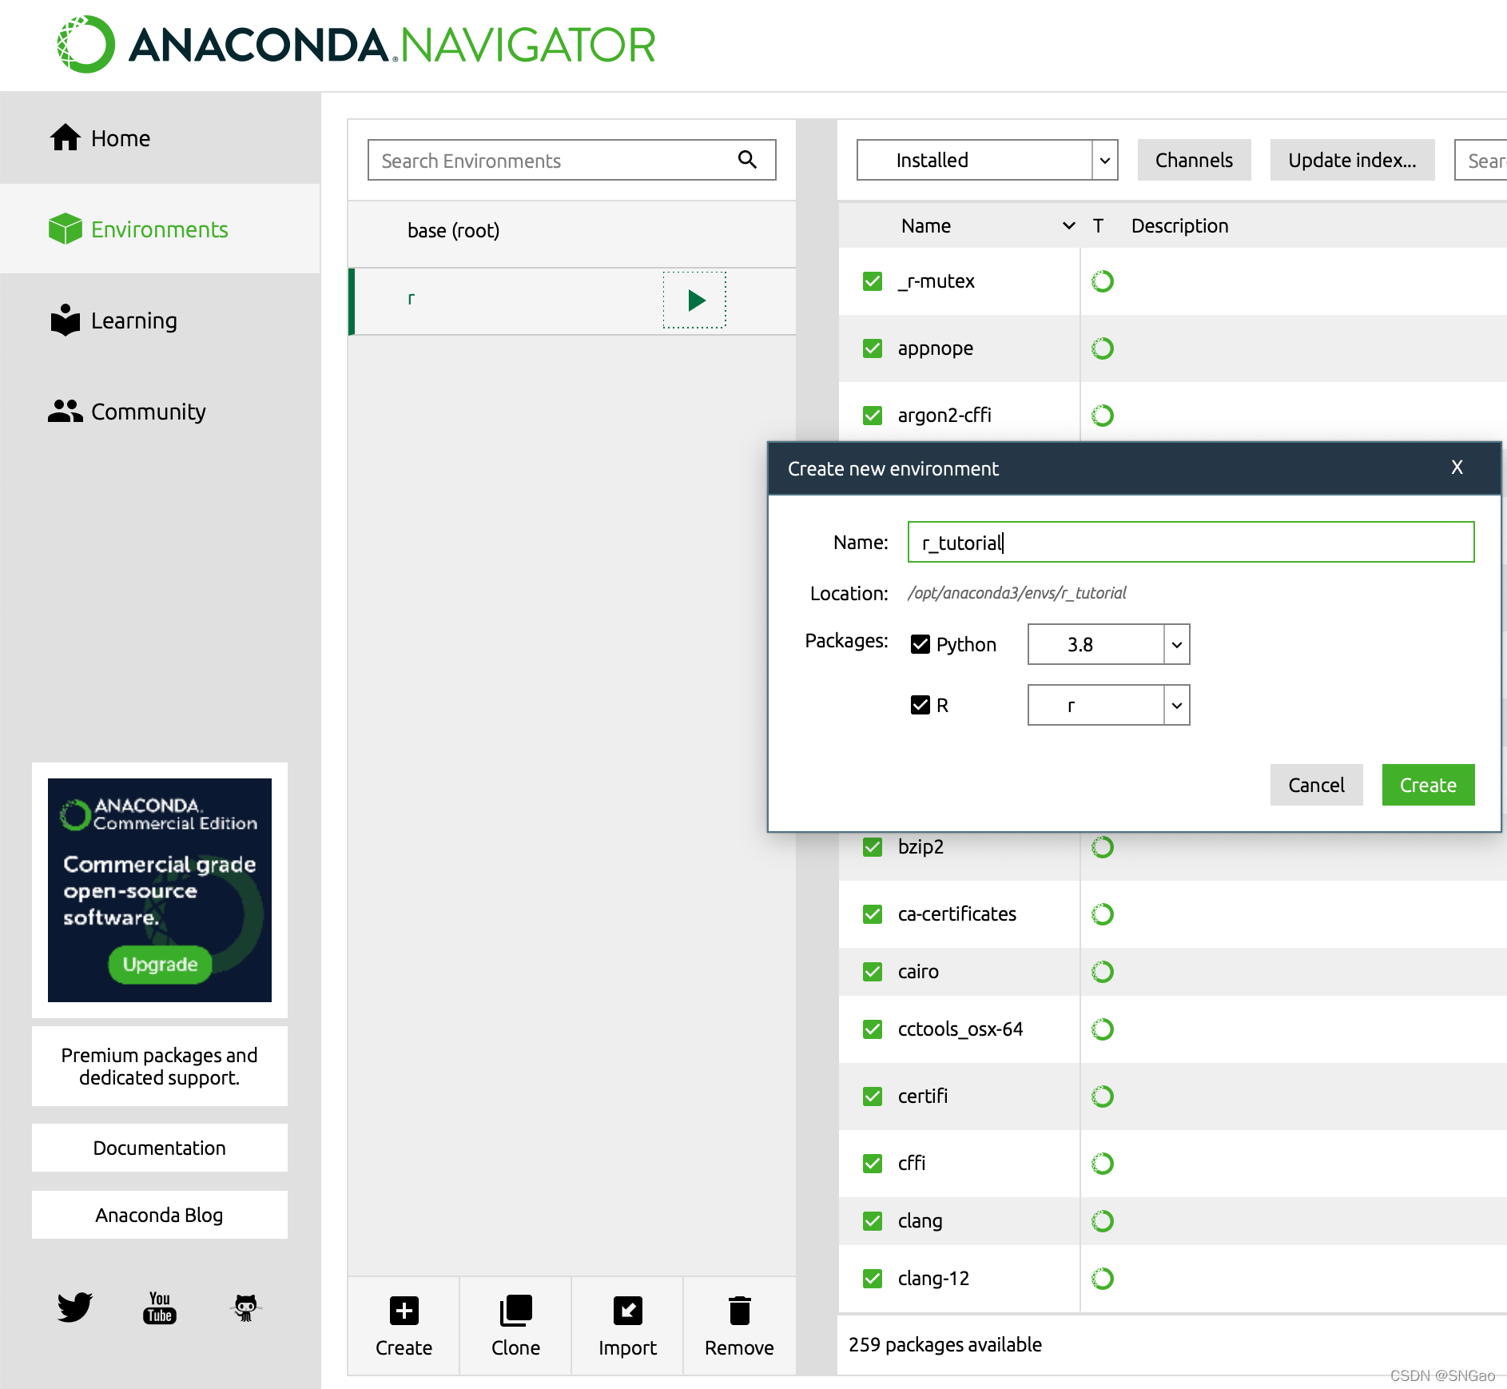Click the Create environment plus icon
The image size is (1507, 1389).
404,1311
